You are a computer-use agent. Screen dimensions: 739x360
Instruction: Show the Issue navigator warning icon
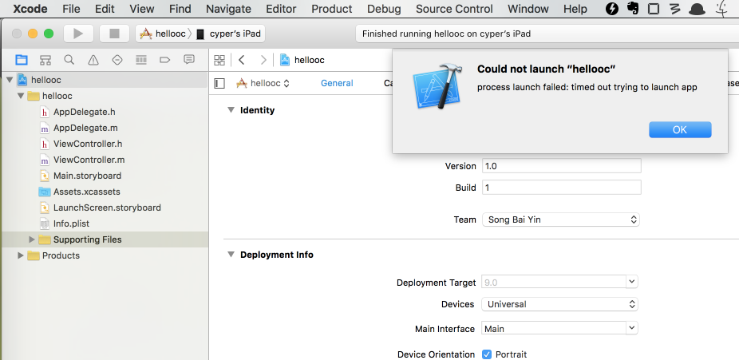[x=93, y=60]
